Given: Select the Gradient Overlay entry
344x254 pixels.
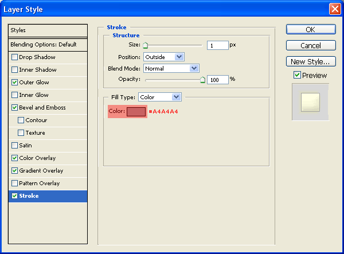Looking at the screenshot, I should (x=41, y=171).
